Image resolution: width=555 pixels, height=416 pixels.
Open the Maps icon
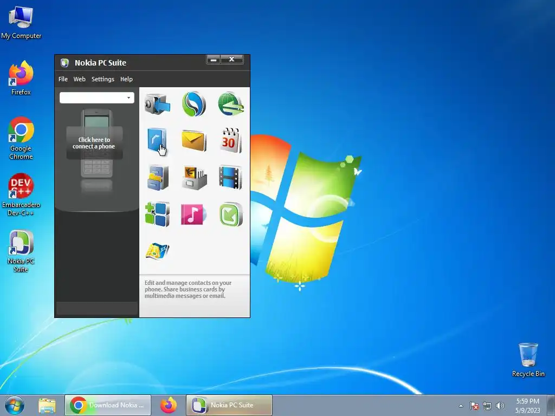[157, 251]
